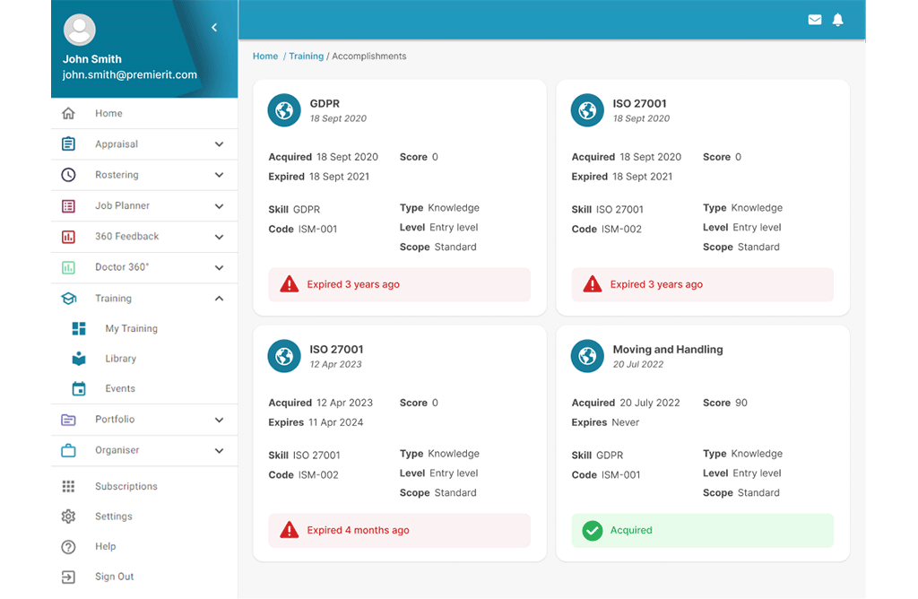Click the Library book icon

79,359
